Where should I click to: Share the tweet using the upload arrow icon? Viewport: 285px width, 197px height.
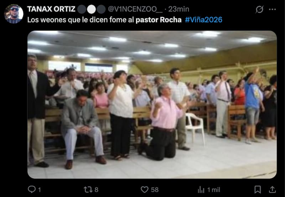(x=272, y=190)
